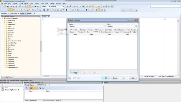Open the dropdown arrow at the dialog's top bar
This screenshot has height=102, width=181.
(x=138, y=22)
